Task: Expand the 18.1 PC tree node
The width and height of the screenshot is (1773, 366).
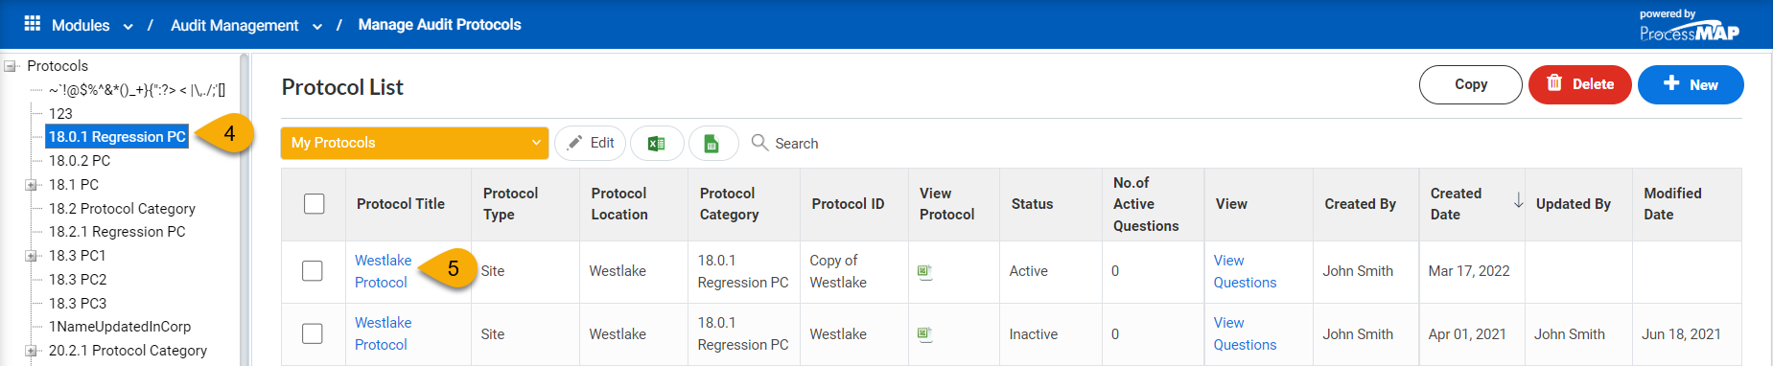Action: pos(31,185)
